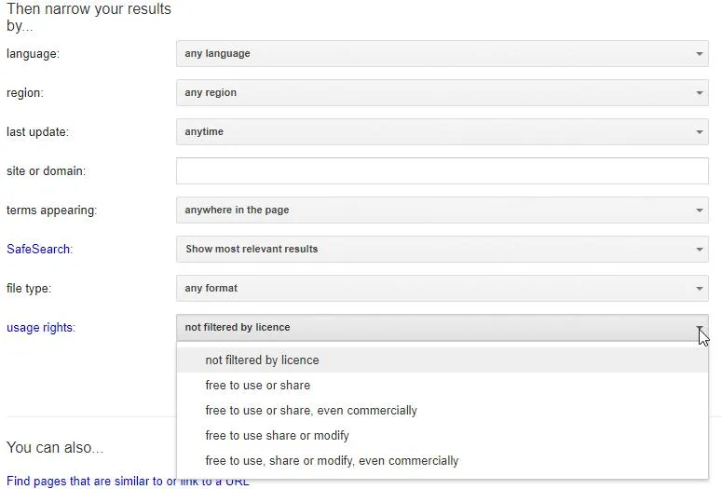This screenshot has height=489, width=722.
Task: Click the SafeSearch dropdown arrow icon
Action: coord(699,250)
